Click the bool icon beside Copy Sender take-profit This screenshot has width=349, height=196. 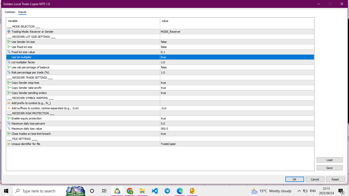pos(9,88)
